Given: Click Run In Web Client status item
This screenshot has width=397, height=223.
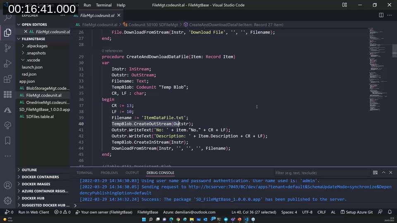Looking at the screenshot, I should (33, 212).
